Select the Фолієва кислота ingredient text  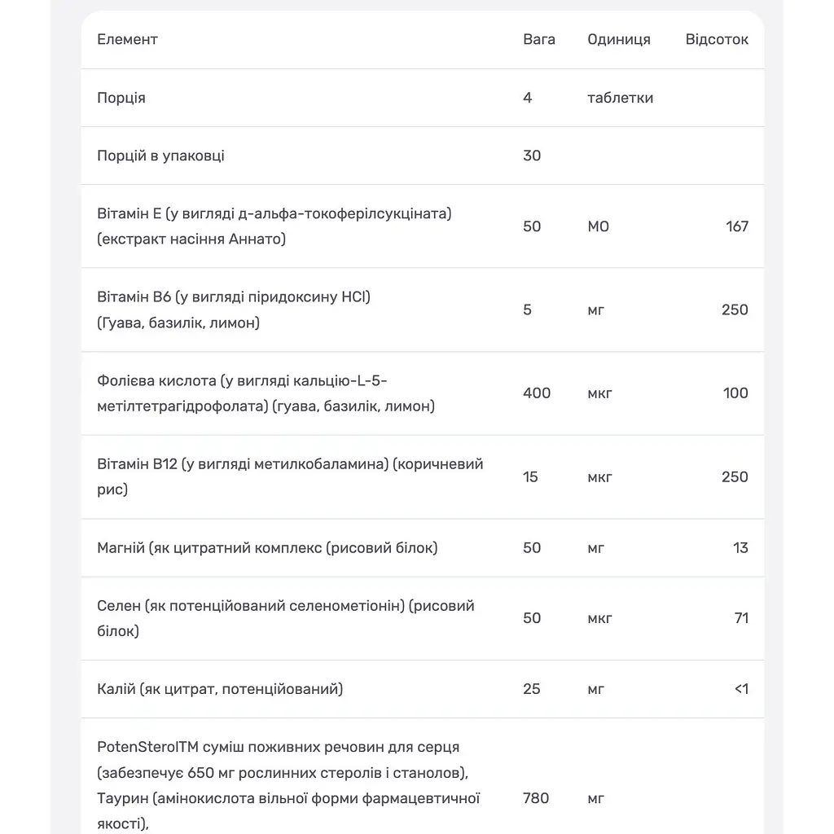(x=266, y=393)
